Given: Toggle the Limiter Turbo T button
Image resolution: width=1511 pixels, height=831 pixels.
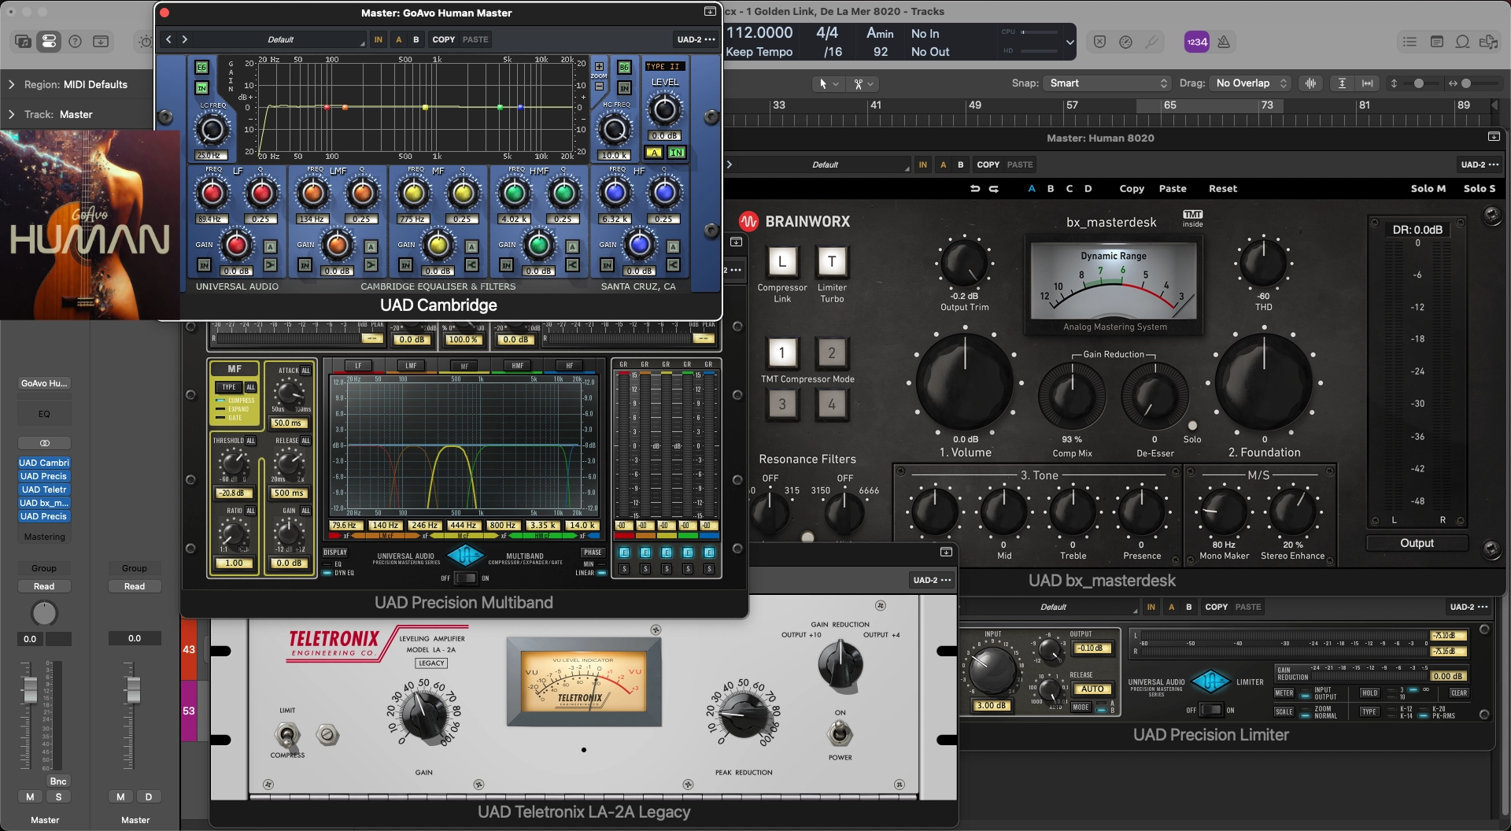Looking at the screenshot, I should tap(832, 261).
